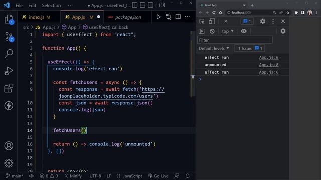This screenshot has height=180, width=321.
Task: Open Source Control view
Action: tap(9, 37)
